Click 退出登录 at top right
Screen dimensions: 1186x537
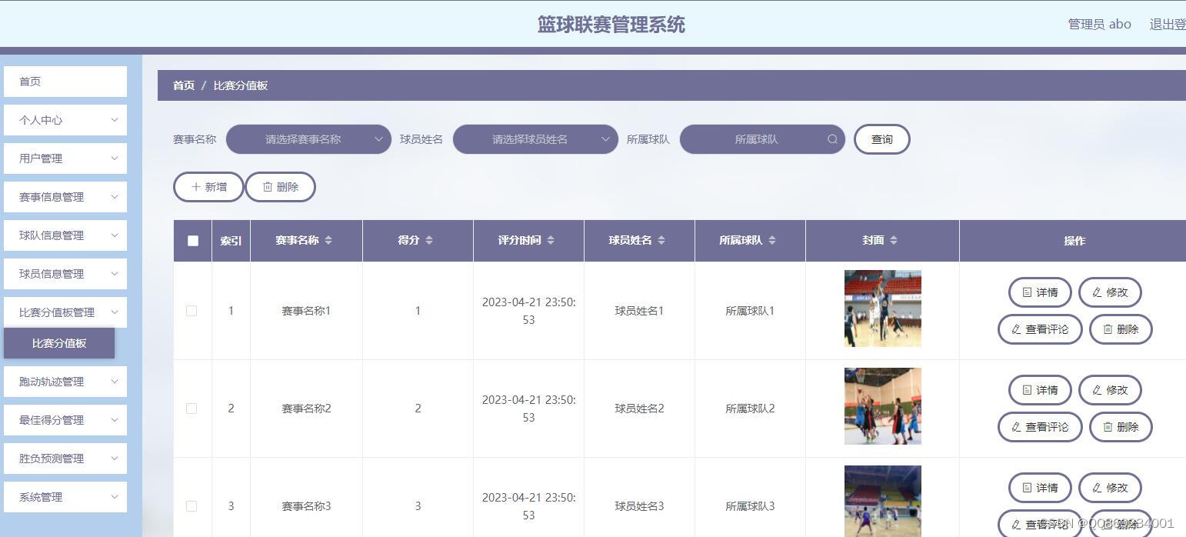(1166, 24)
